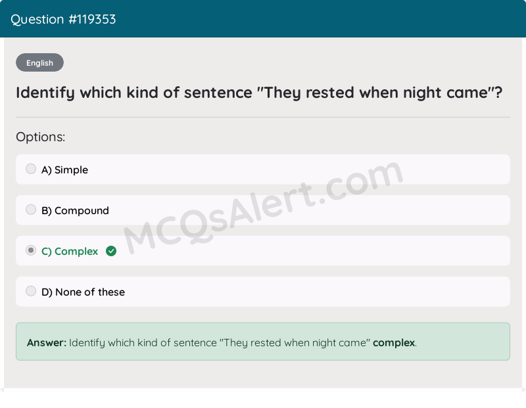Click option D None of these text

pos(84,292)
